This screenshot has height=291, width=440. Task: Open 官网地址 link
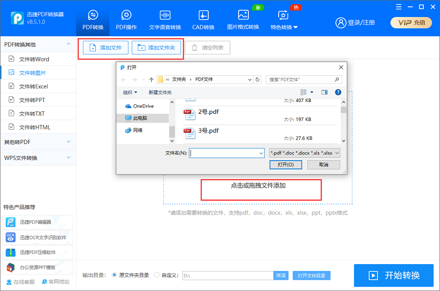tap(56, 282)
